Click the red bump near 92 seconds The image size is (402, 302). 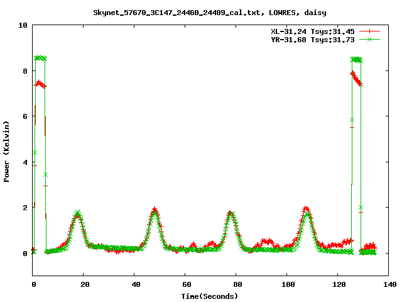(x=267, y=242)
